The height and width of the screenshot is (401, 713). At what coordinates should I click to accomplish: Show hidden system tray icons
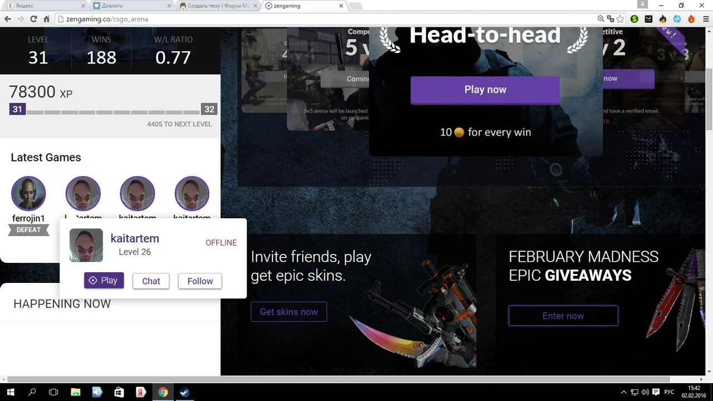coord(624,392)
